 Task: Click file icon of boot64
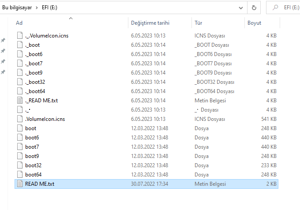coord(20,174)
